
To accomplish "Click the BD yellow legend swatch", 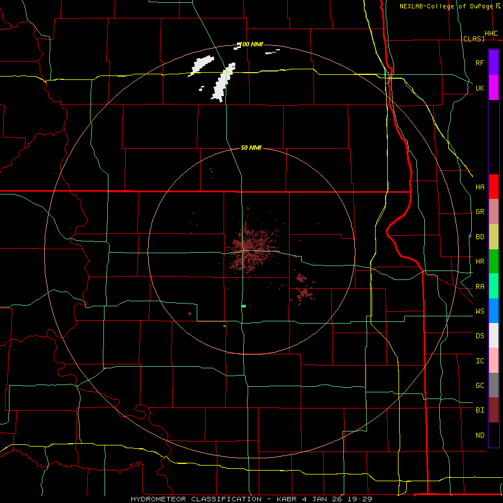I will point(493,237).
